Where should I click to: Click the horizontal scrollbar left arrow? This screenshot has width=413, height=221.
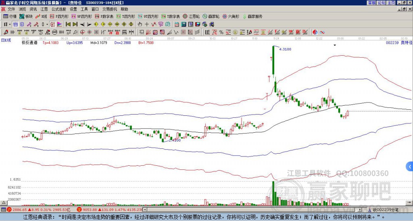(145, 210)
